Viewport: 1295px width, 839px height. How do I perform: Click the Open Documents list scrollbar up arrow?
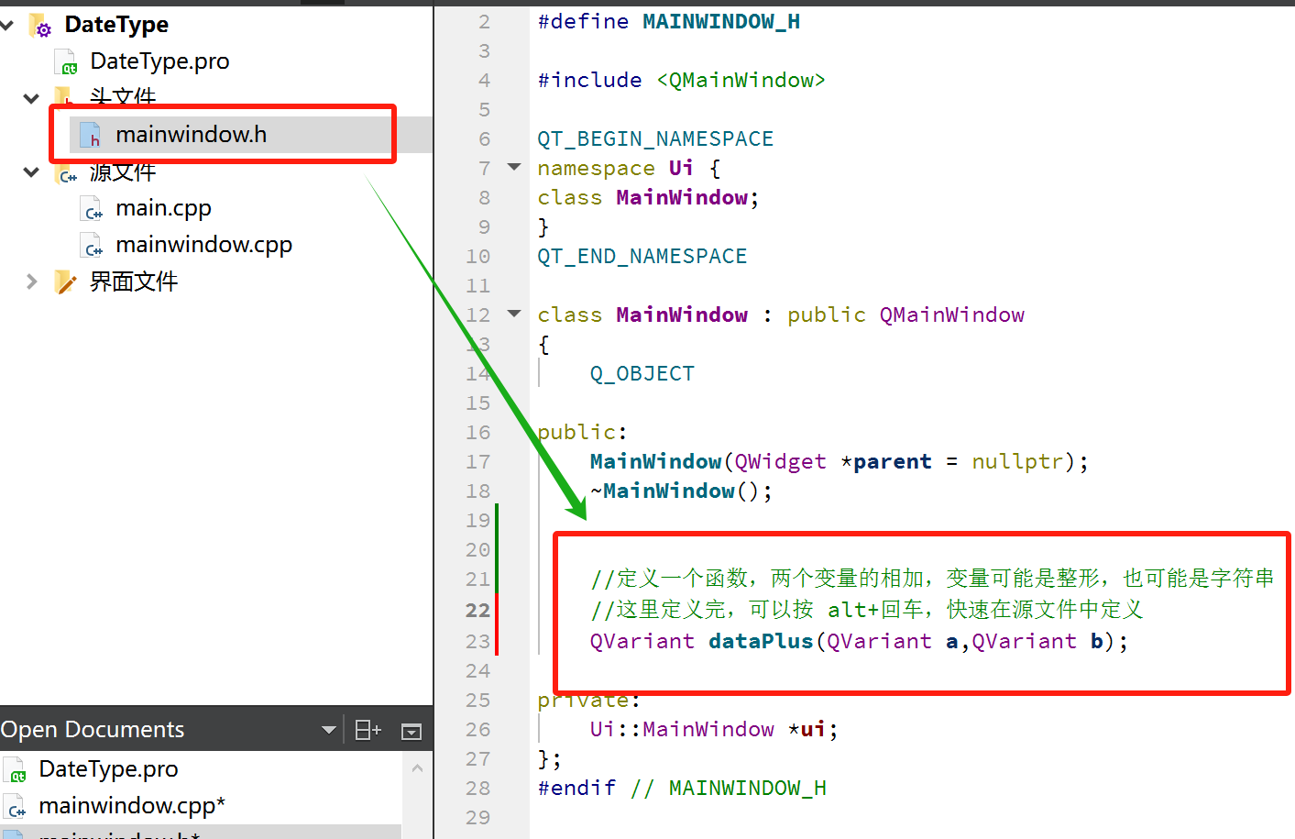(x=417, y=768)
